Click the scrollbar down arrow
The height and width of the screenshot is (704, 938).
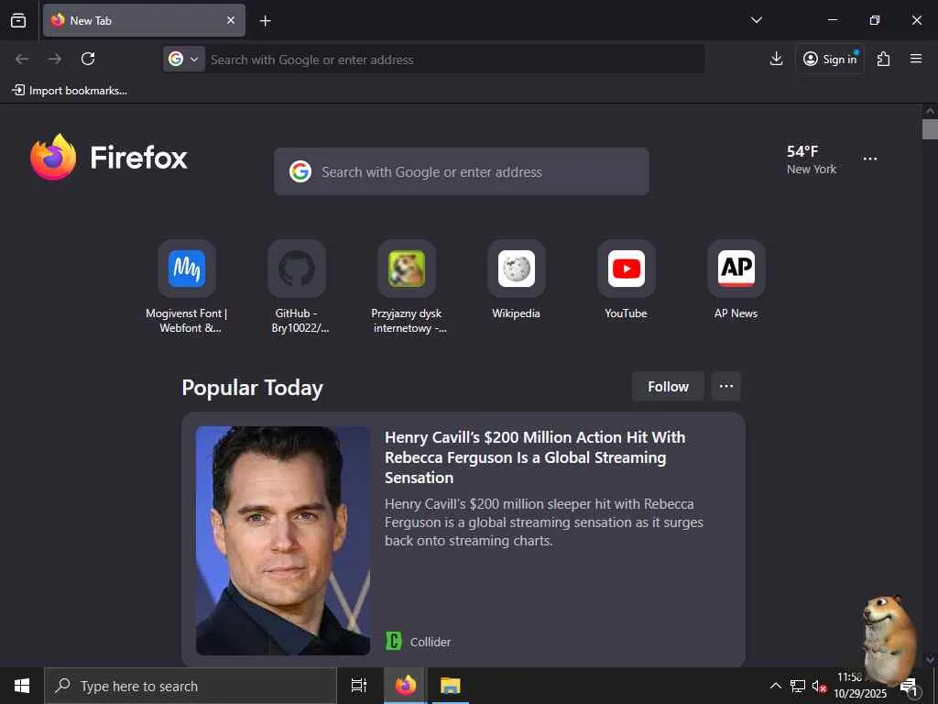point(930,659)
